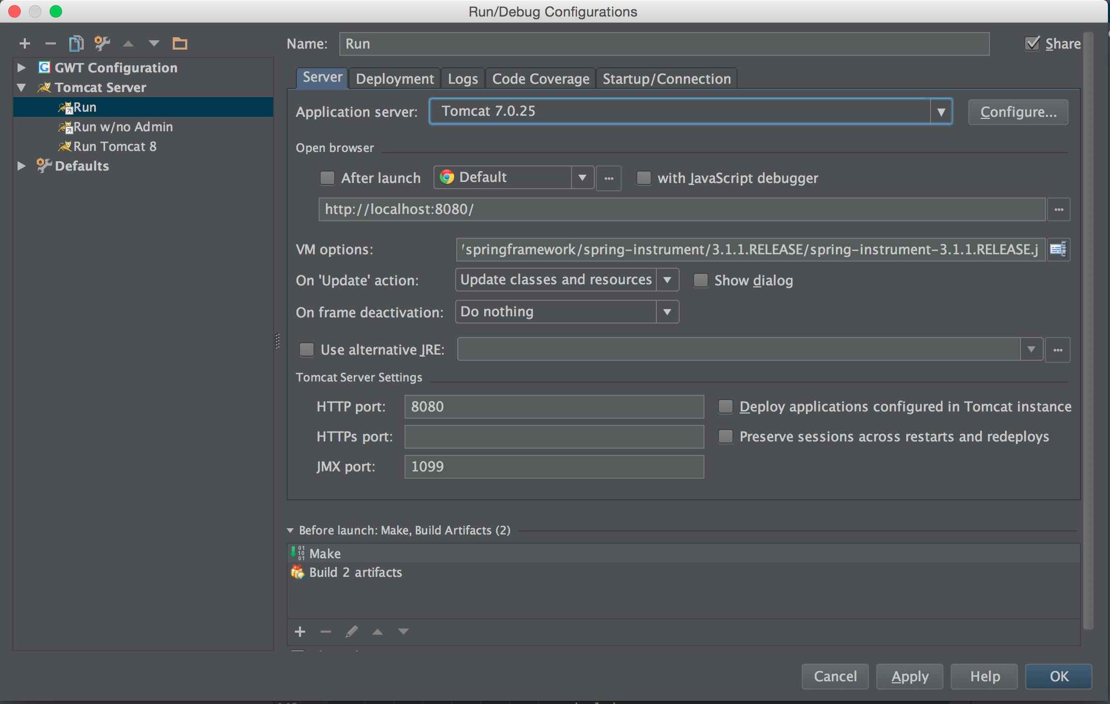Edit the before launch task with the pencil icon

click(352, 632)
